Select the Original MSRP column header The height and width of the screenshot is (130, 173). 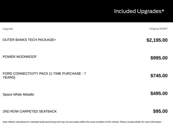[158, 29]
